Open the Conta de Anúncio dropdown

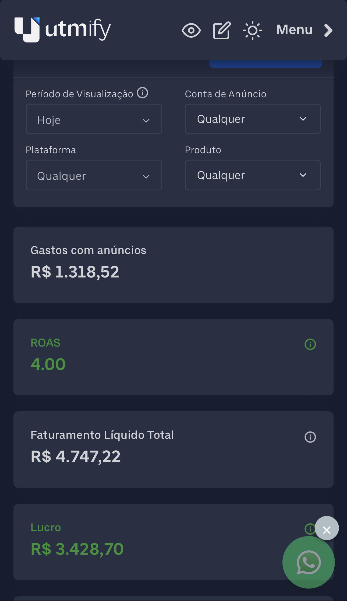(253, 119)
